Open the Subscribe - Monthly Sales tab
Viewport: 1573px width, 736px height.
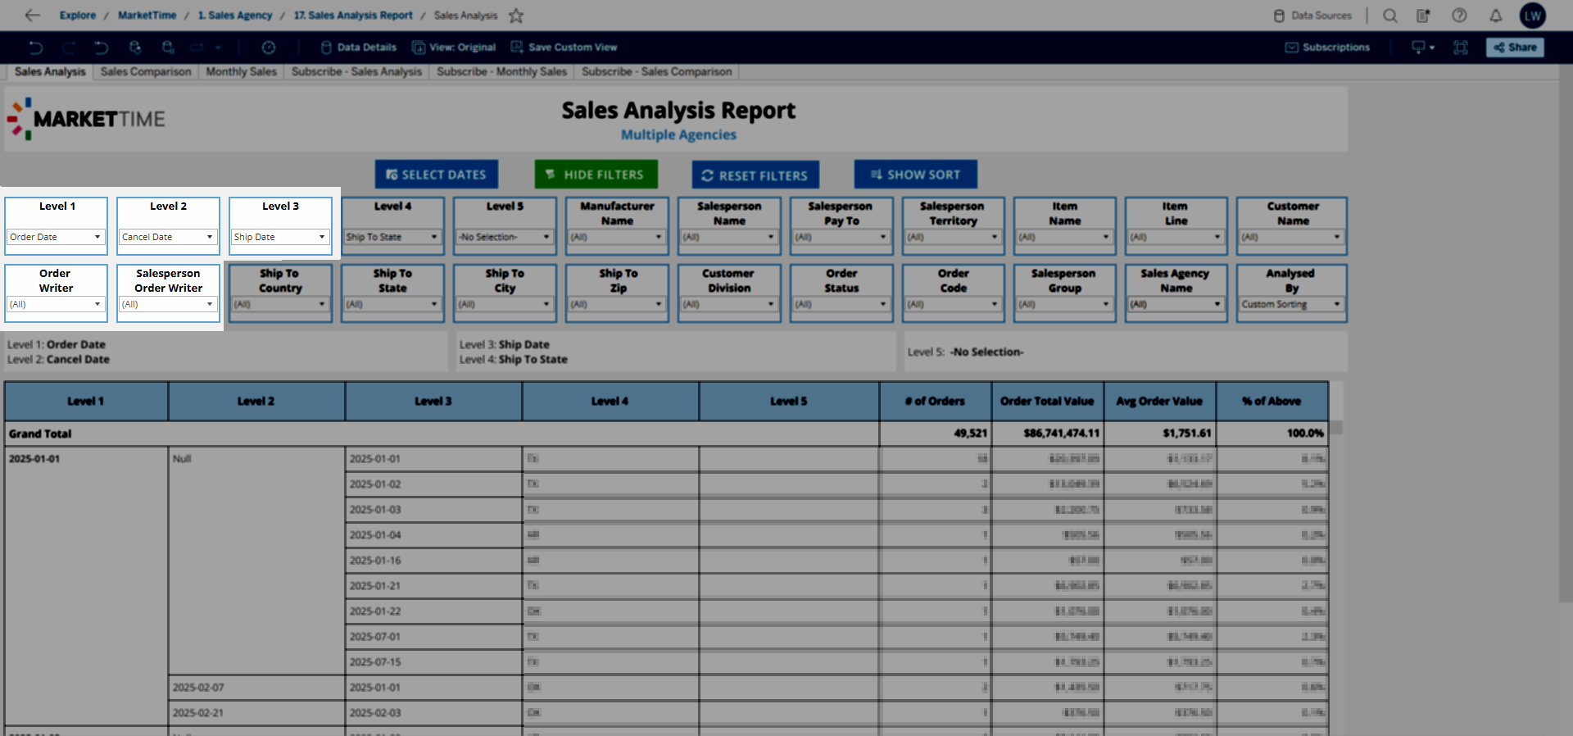click(x=502, y=72)
